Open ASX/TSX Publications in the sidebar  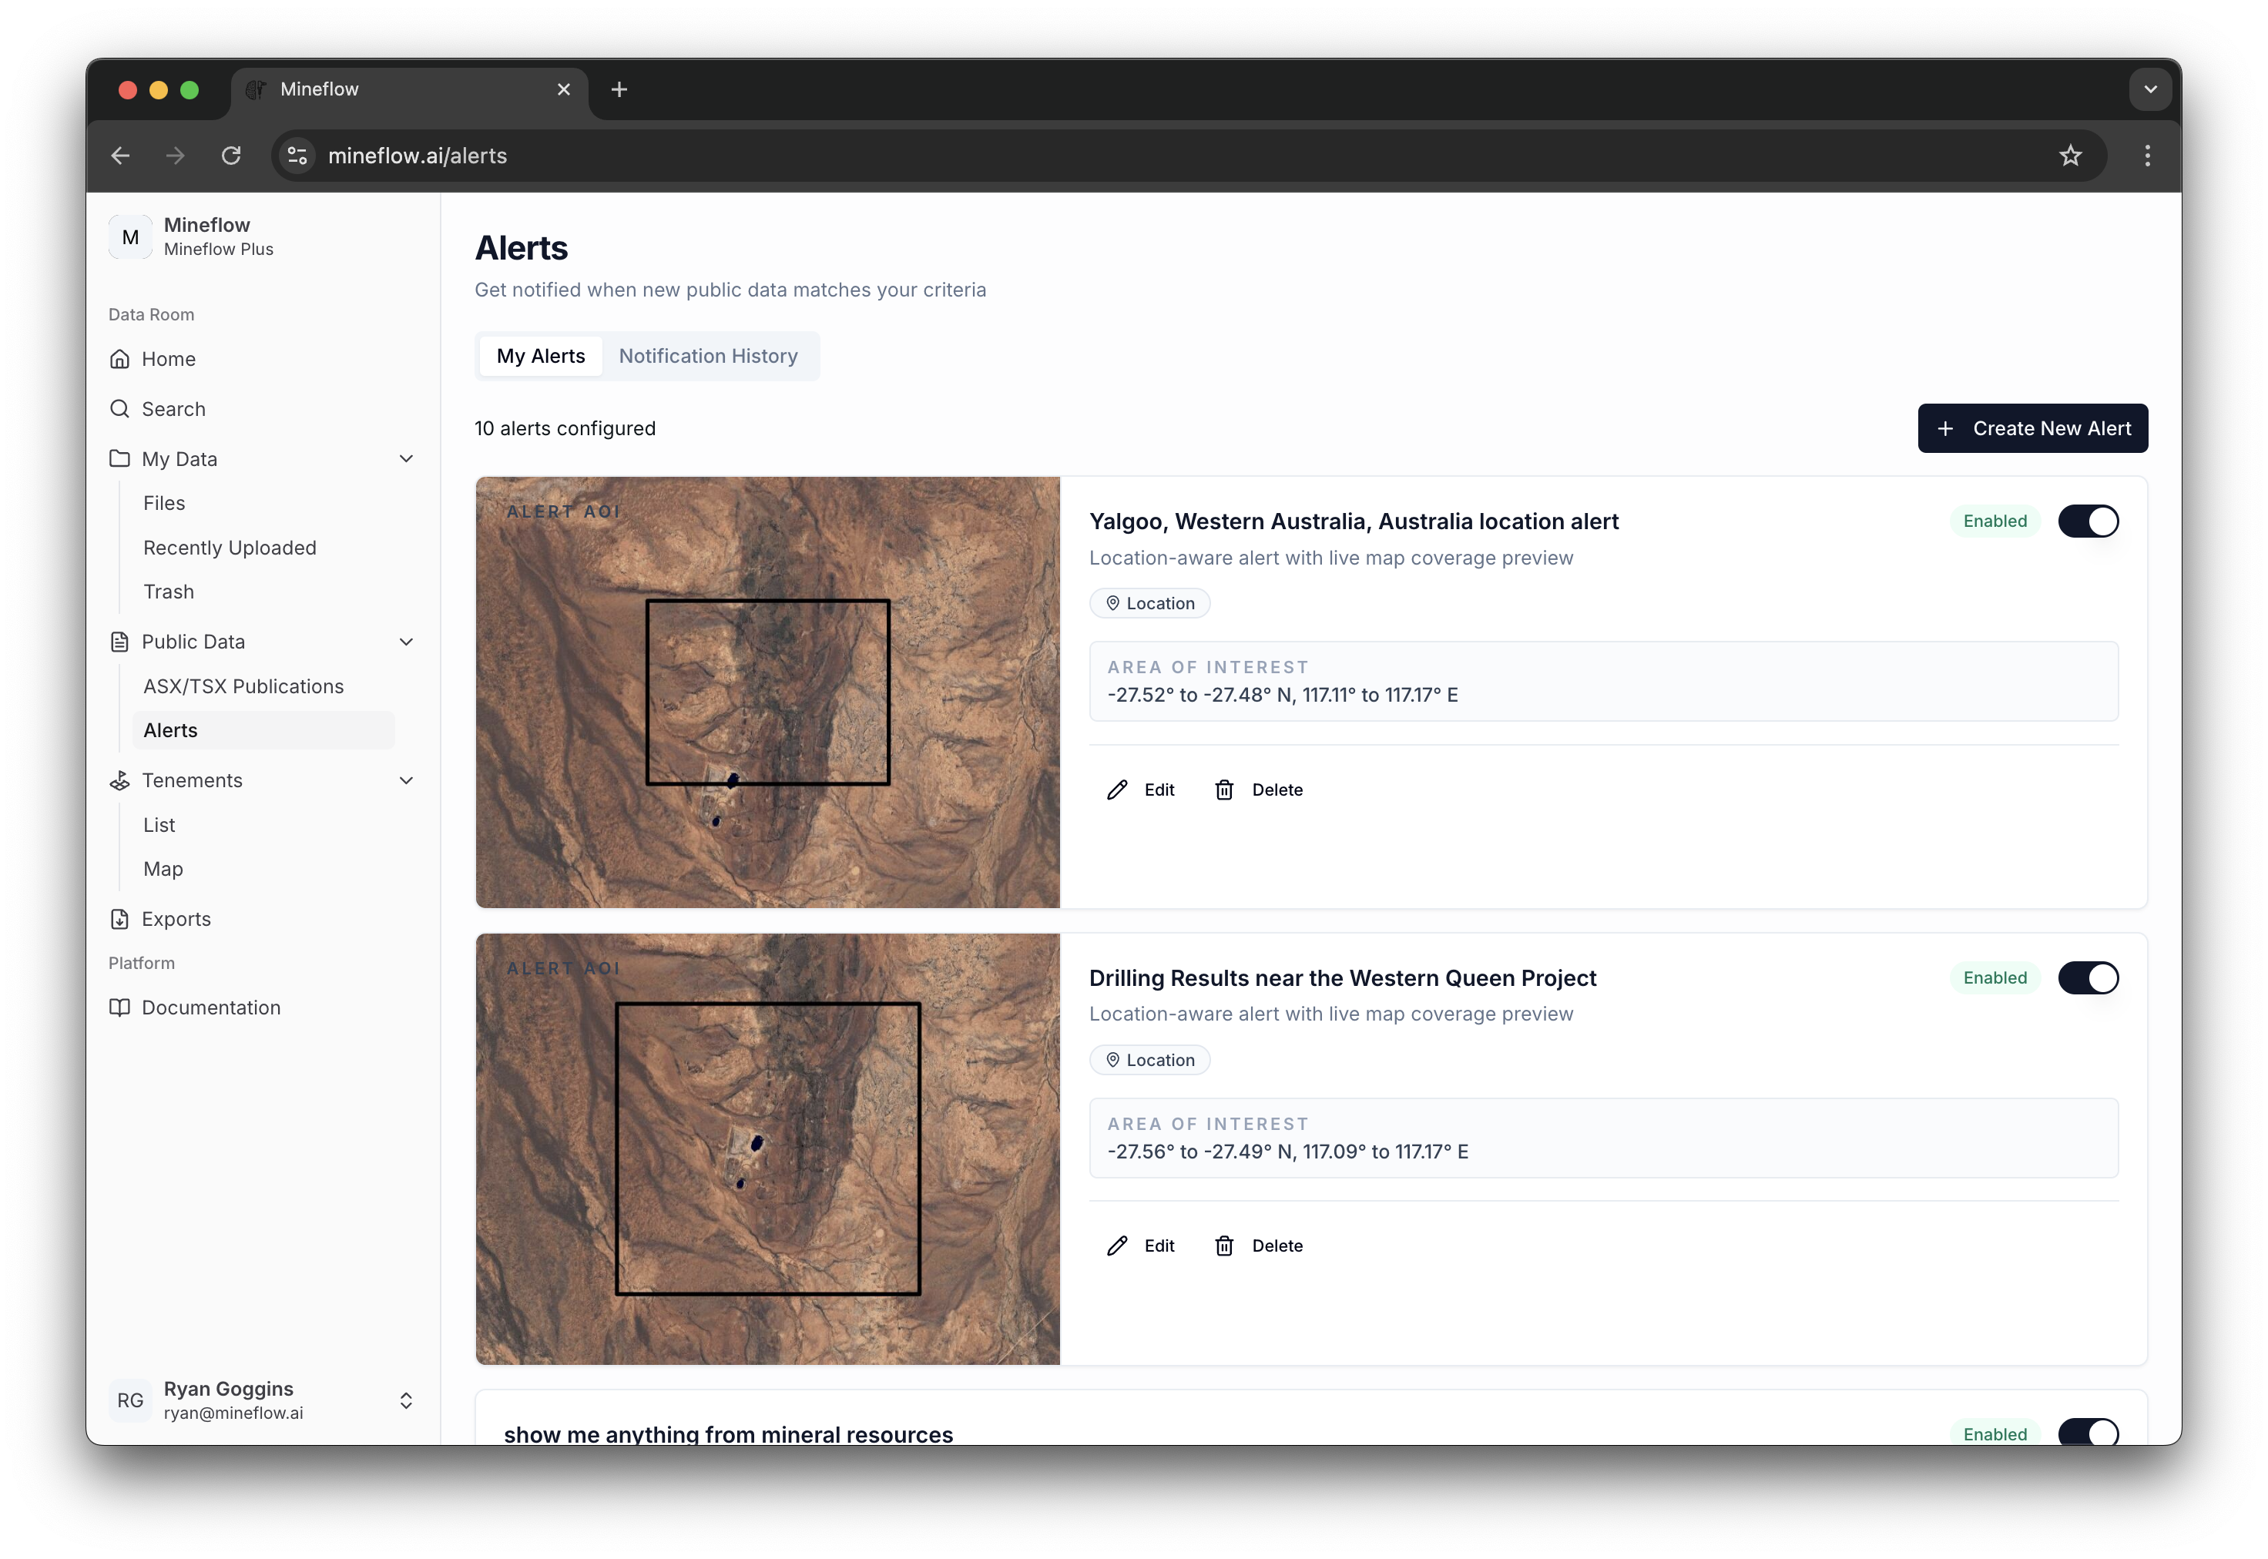(243, 686)
